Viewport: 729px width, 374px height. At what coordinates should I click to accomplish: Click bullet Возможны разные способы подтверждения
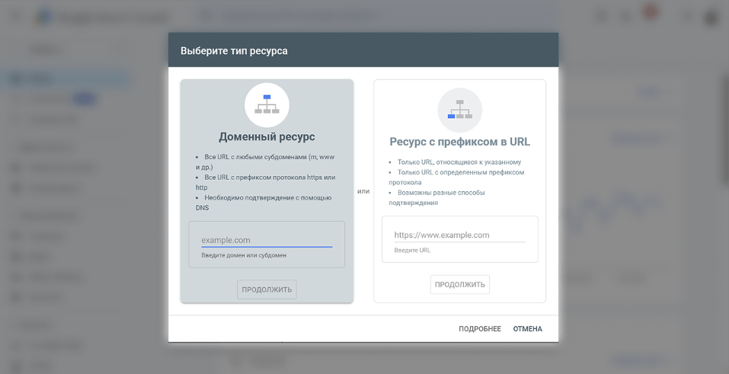coord(437,198)
